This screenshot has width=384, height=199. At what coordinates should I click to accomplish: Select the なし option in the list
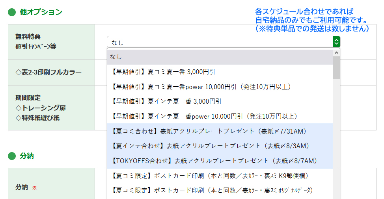[x=220, y=57]
